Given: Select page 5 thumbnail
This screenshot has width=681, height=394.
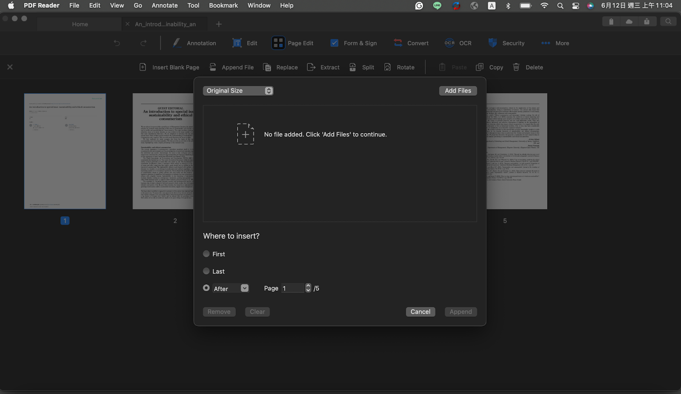Looking at the screenshot, I should tap(517, 151).
